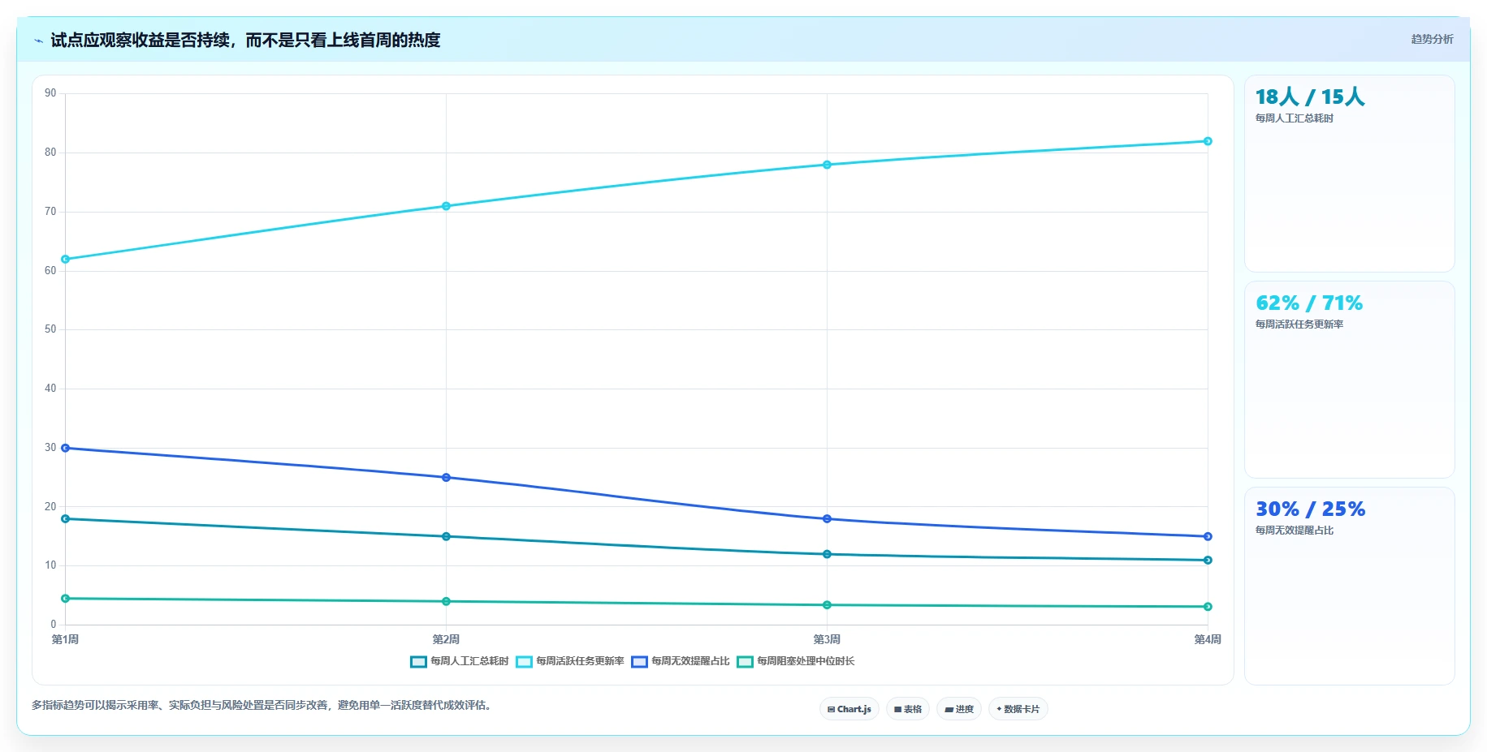
Task: Select the 第3周 point at 78 on cyan line
Action: (x=827, y=165)
